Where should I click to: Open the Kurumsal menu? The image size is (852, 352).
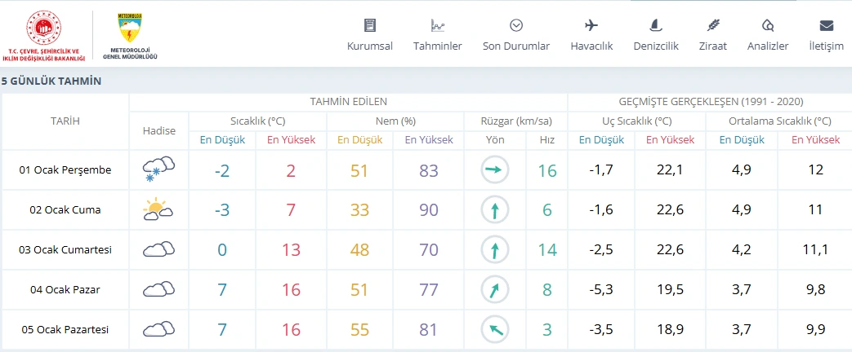pos(370,46)
